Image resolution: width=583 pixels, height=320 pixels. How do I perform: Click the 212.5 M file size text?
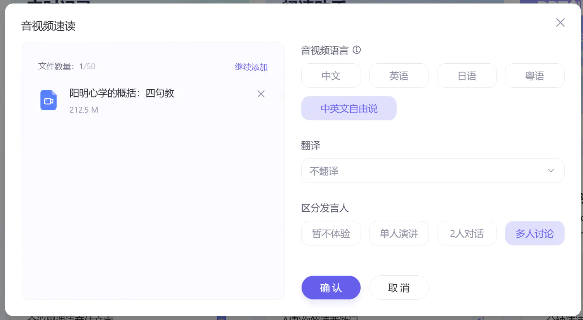(84, 110)
